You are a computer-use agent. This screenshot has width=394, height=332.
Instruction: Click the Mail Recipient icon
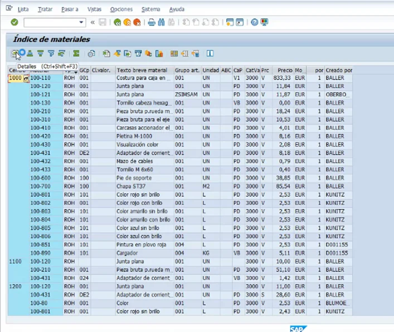point(138,53)
